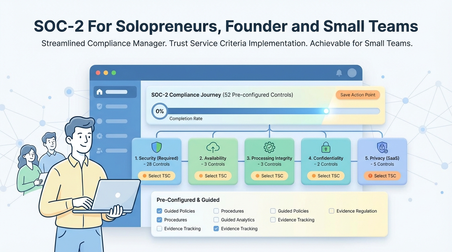Select the shield icon in sidebar
452x252 pixels.
point(100,106)
